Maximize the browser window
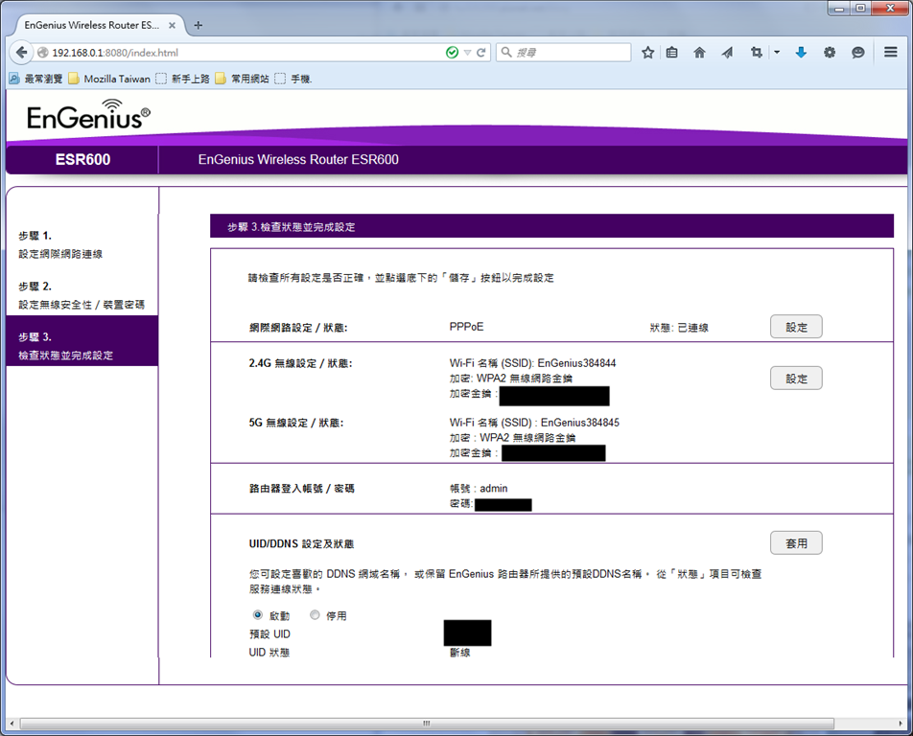 pyautogui.click(x=860, y=8)
